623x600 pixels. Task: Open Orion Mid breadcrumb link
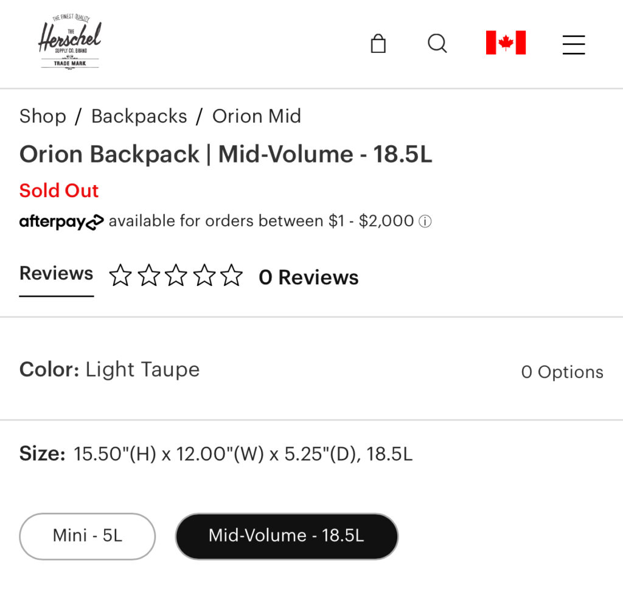point(257,116)
